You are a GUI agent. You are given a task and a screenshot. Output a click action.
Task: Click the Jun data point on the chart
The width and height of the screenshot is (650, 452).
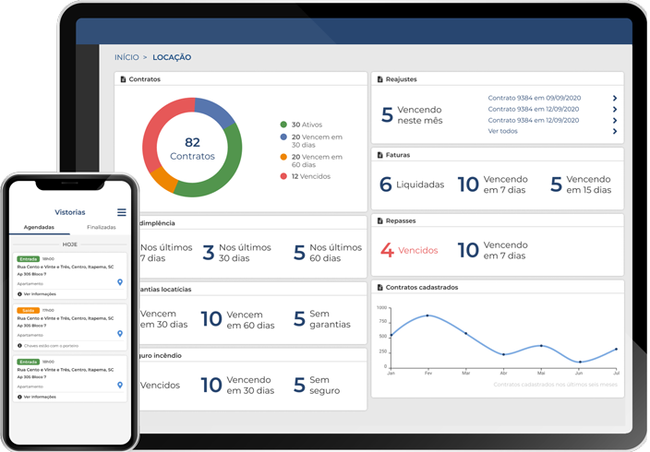click(x=580, y=362)
